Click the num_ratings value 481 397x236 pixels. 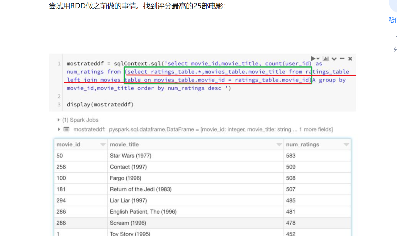tap(290, 212)
